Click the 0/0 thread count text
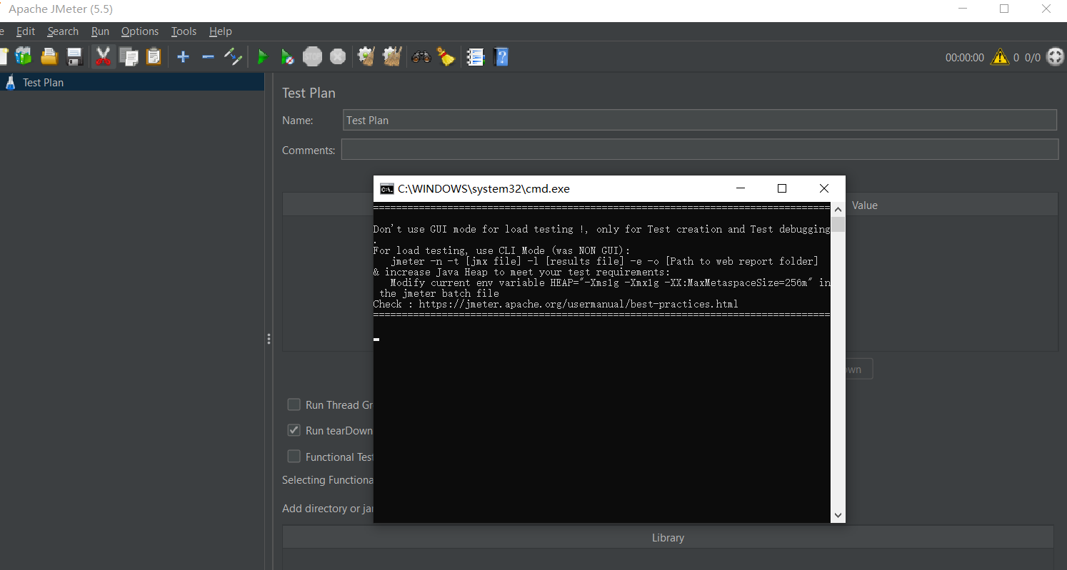 (1033, 58)
